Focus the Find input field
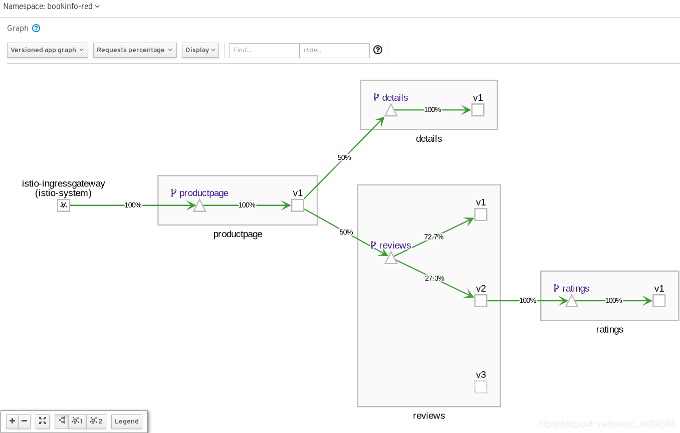Screen dimensions: 680x433 click(x=265, y=50)
